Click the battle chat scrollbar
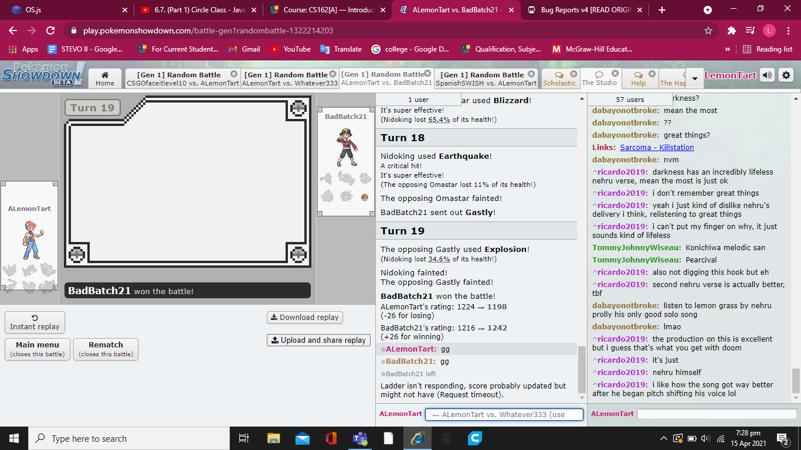This screenshot has height=450, width=801. coord(581,369)
